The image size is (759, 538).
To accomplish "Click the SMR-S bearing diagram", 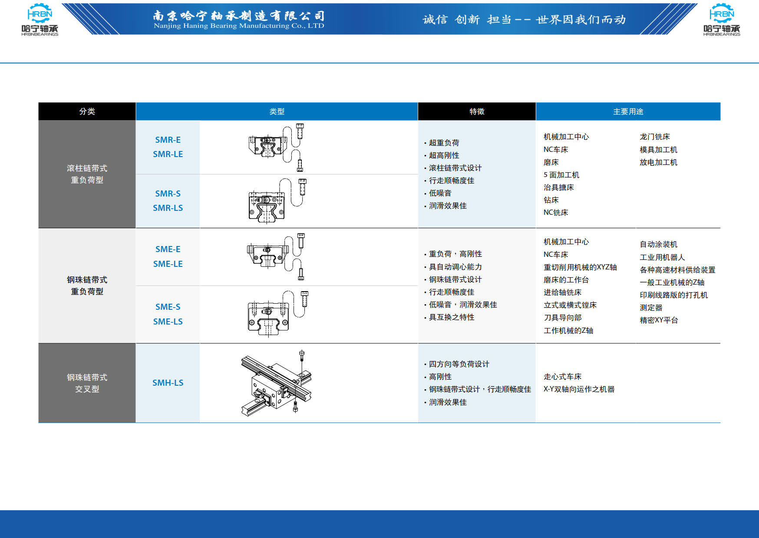I will click(278, 201).
